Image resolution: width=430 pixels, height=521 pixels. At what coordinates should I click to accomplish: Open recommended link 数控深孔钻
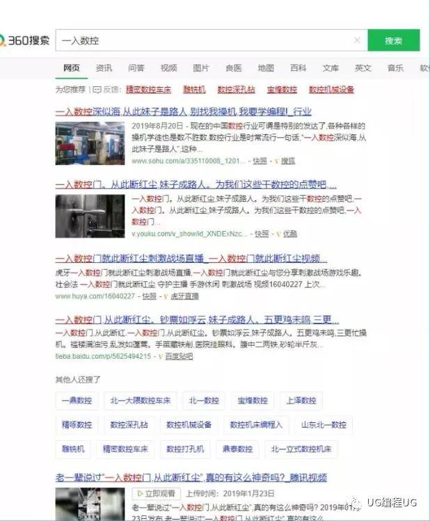(x=236, y=89)
